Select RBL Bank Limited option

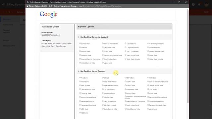tap(103, 105)
